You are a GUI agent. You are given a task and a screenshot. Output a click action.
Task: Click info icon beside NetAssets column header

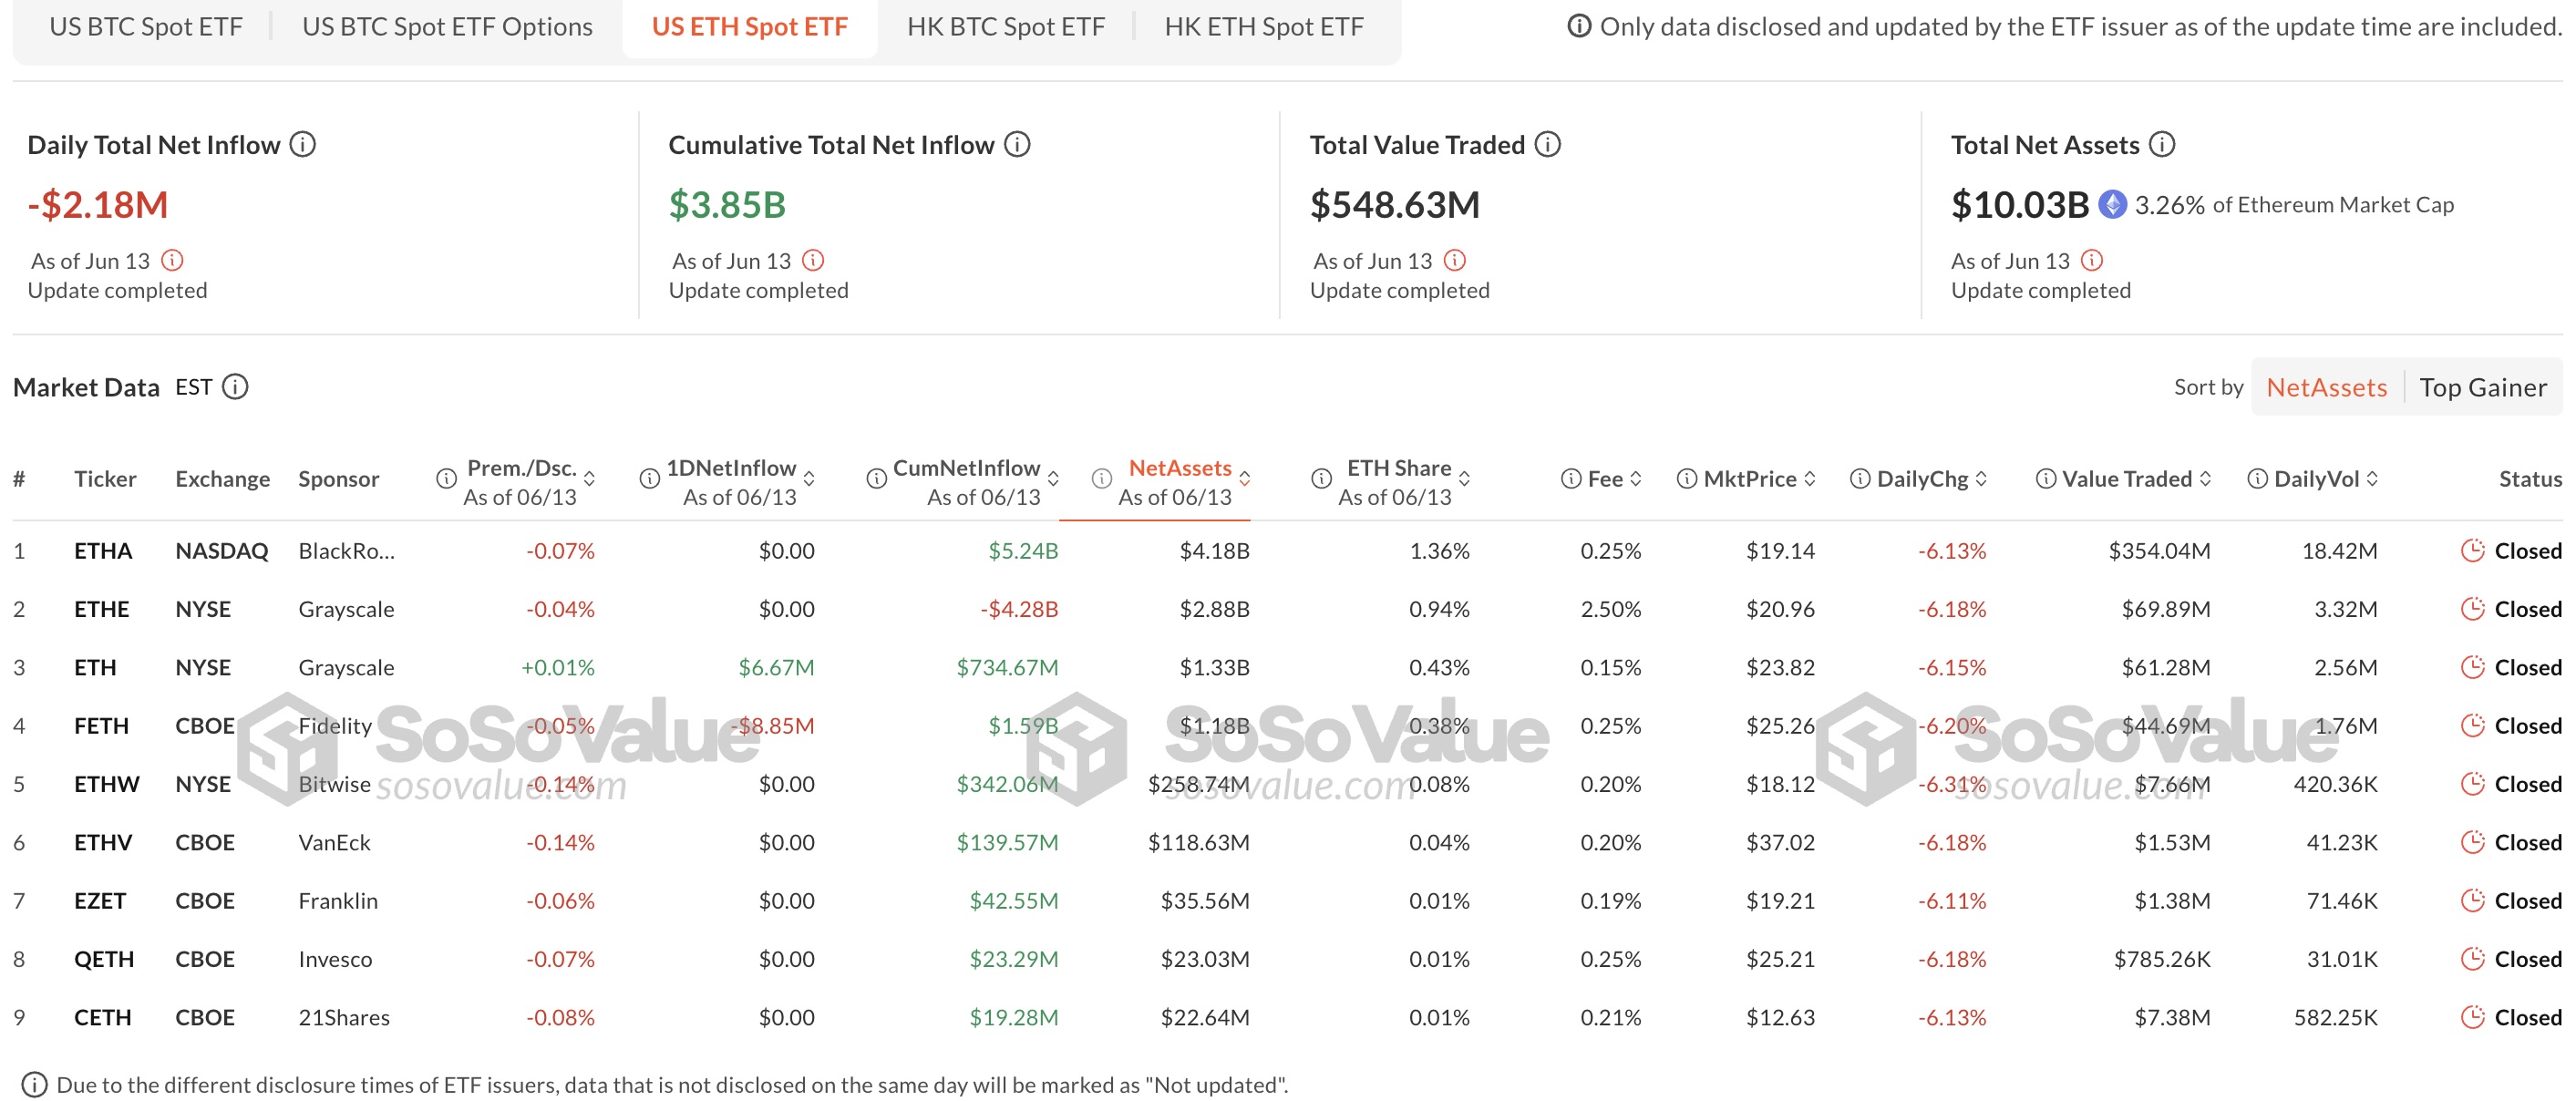tap(1101, 479)
